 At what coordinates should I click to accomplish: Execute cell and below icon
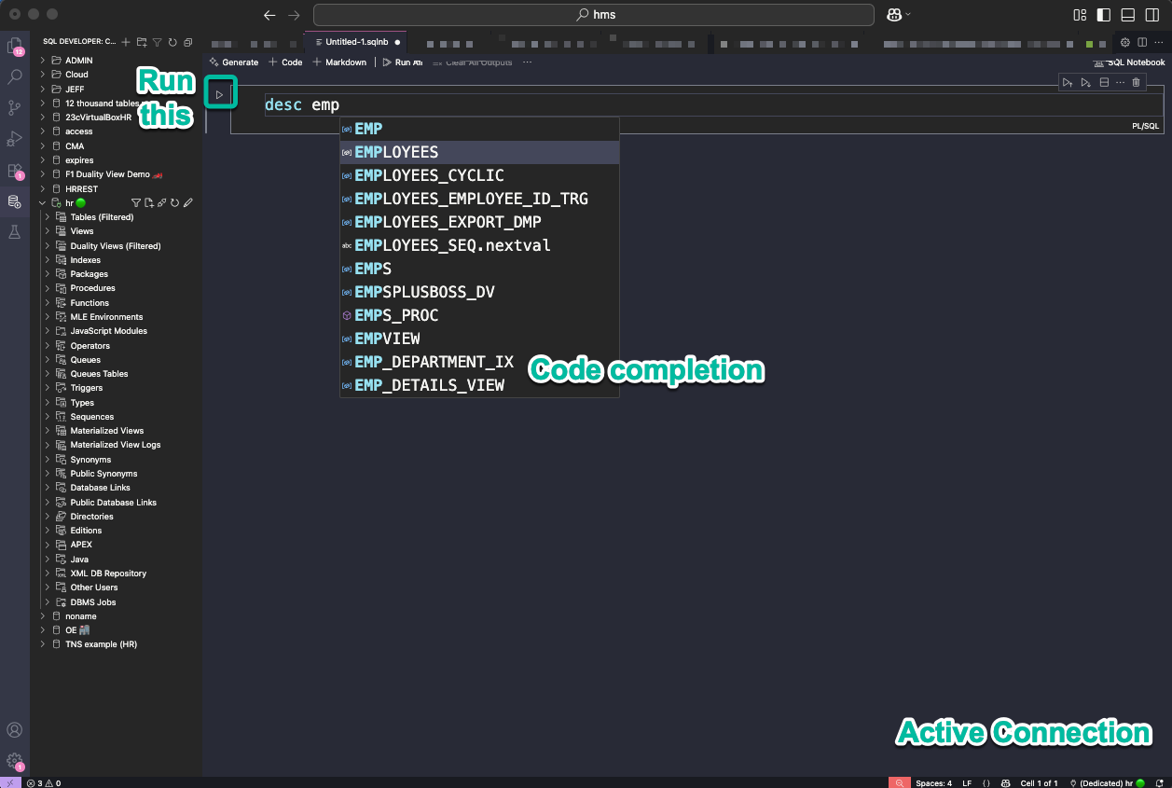[x=1085, y=83]
